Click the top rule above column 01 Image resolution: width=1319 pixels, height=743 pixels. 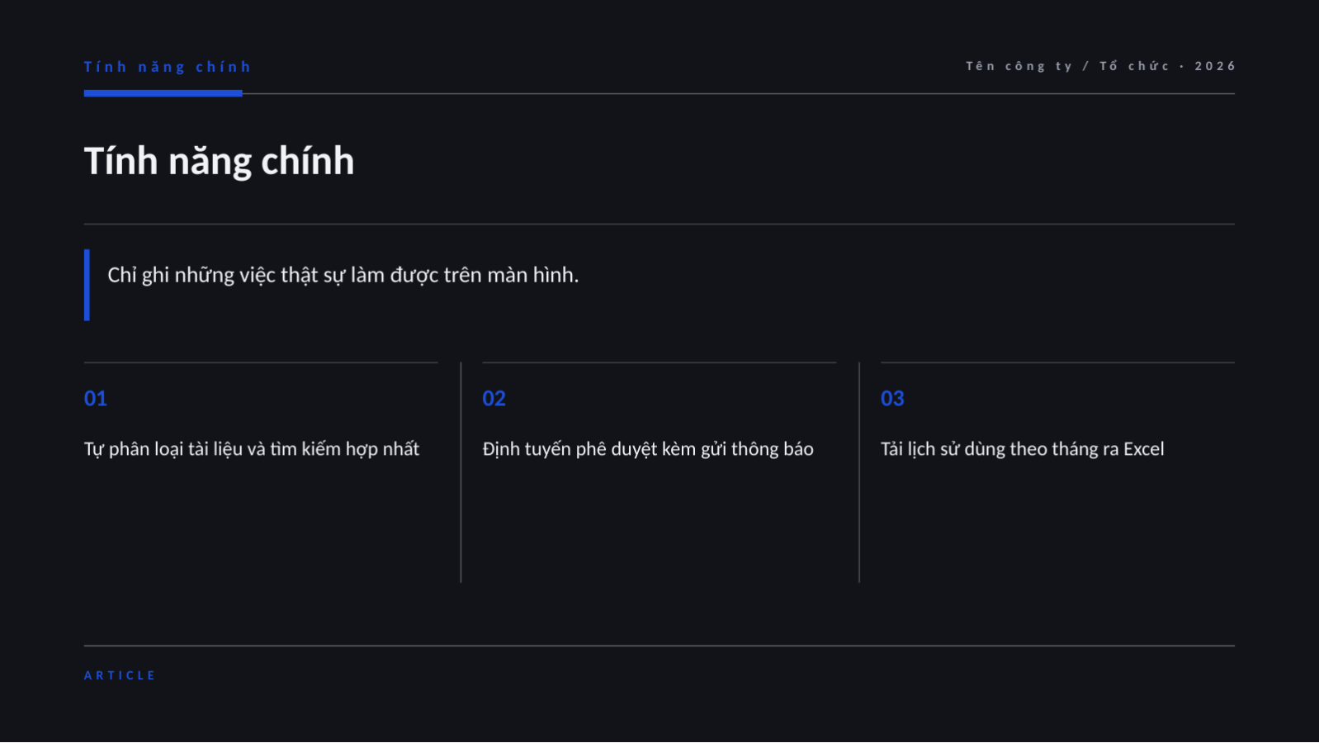261,362
